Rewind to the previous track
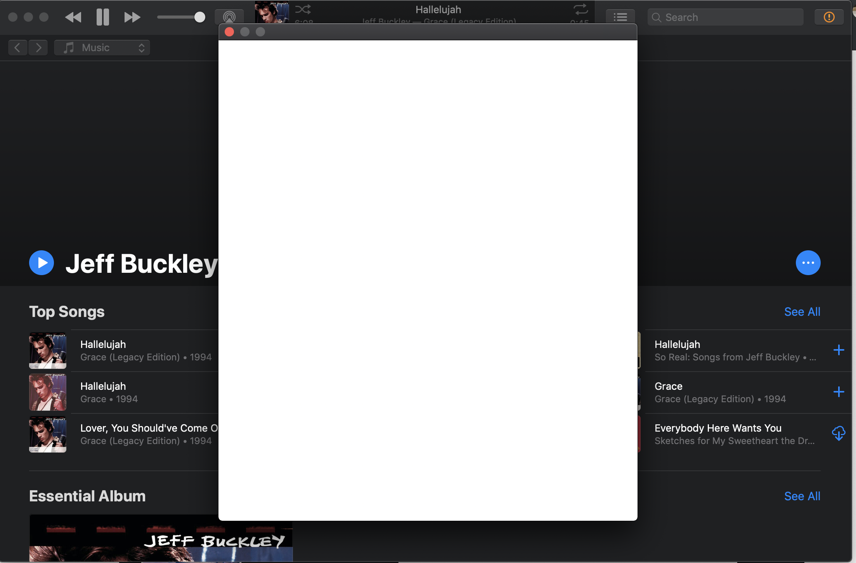856x563 pixels. pyautogui.click(x=73, y=17)
